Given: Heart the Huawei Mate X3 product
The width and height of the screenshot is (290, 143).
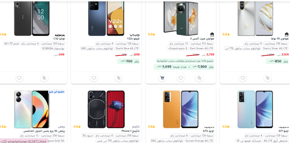Looking at the screenshot, I should tap(181, 78).
